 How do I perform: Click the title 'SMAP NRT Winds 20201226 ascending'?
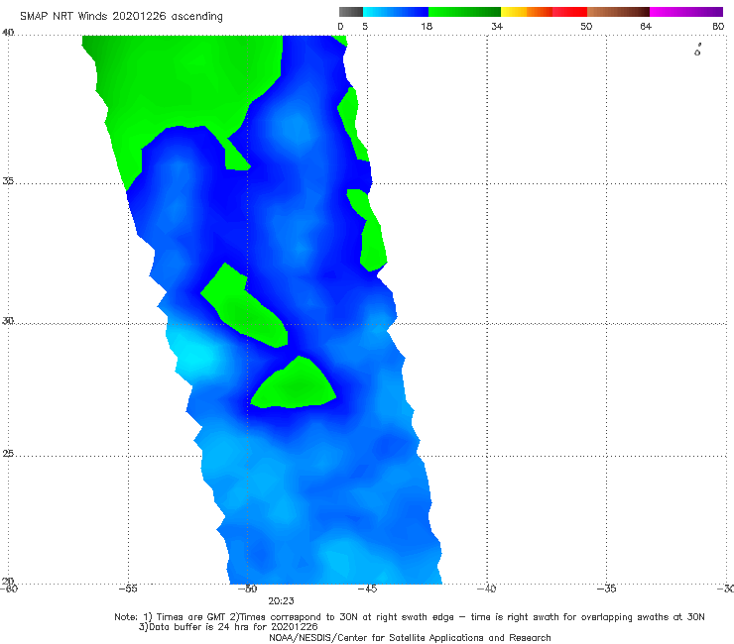pos(121,16)
